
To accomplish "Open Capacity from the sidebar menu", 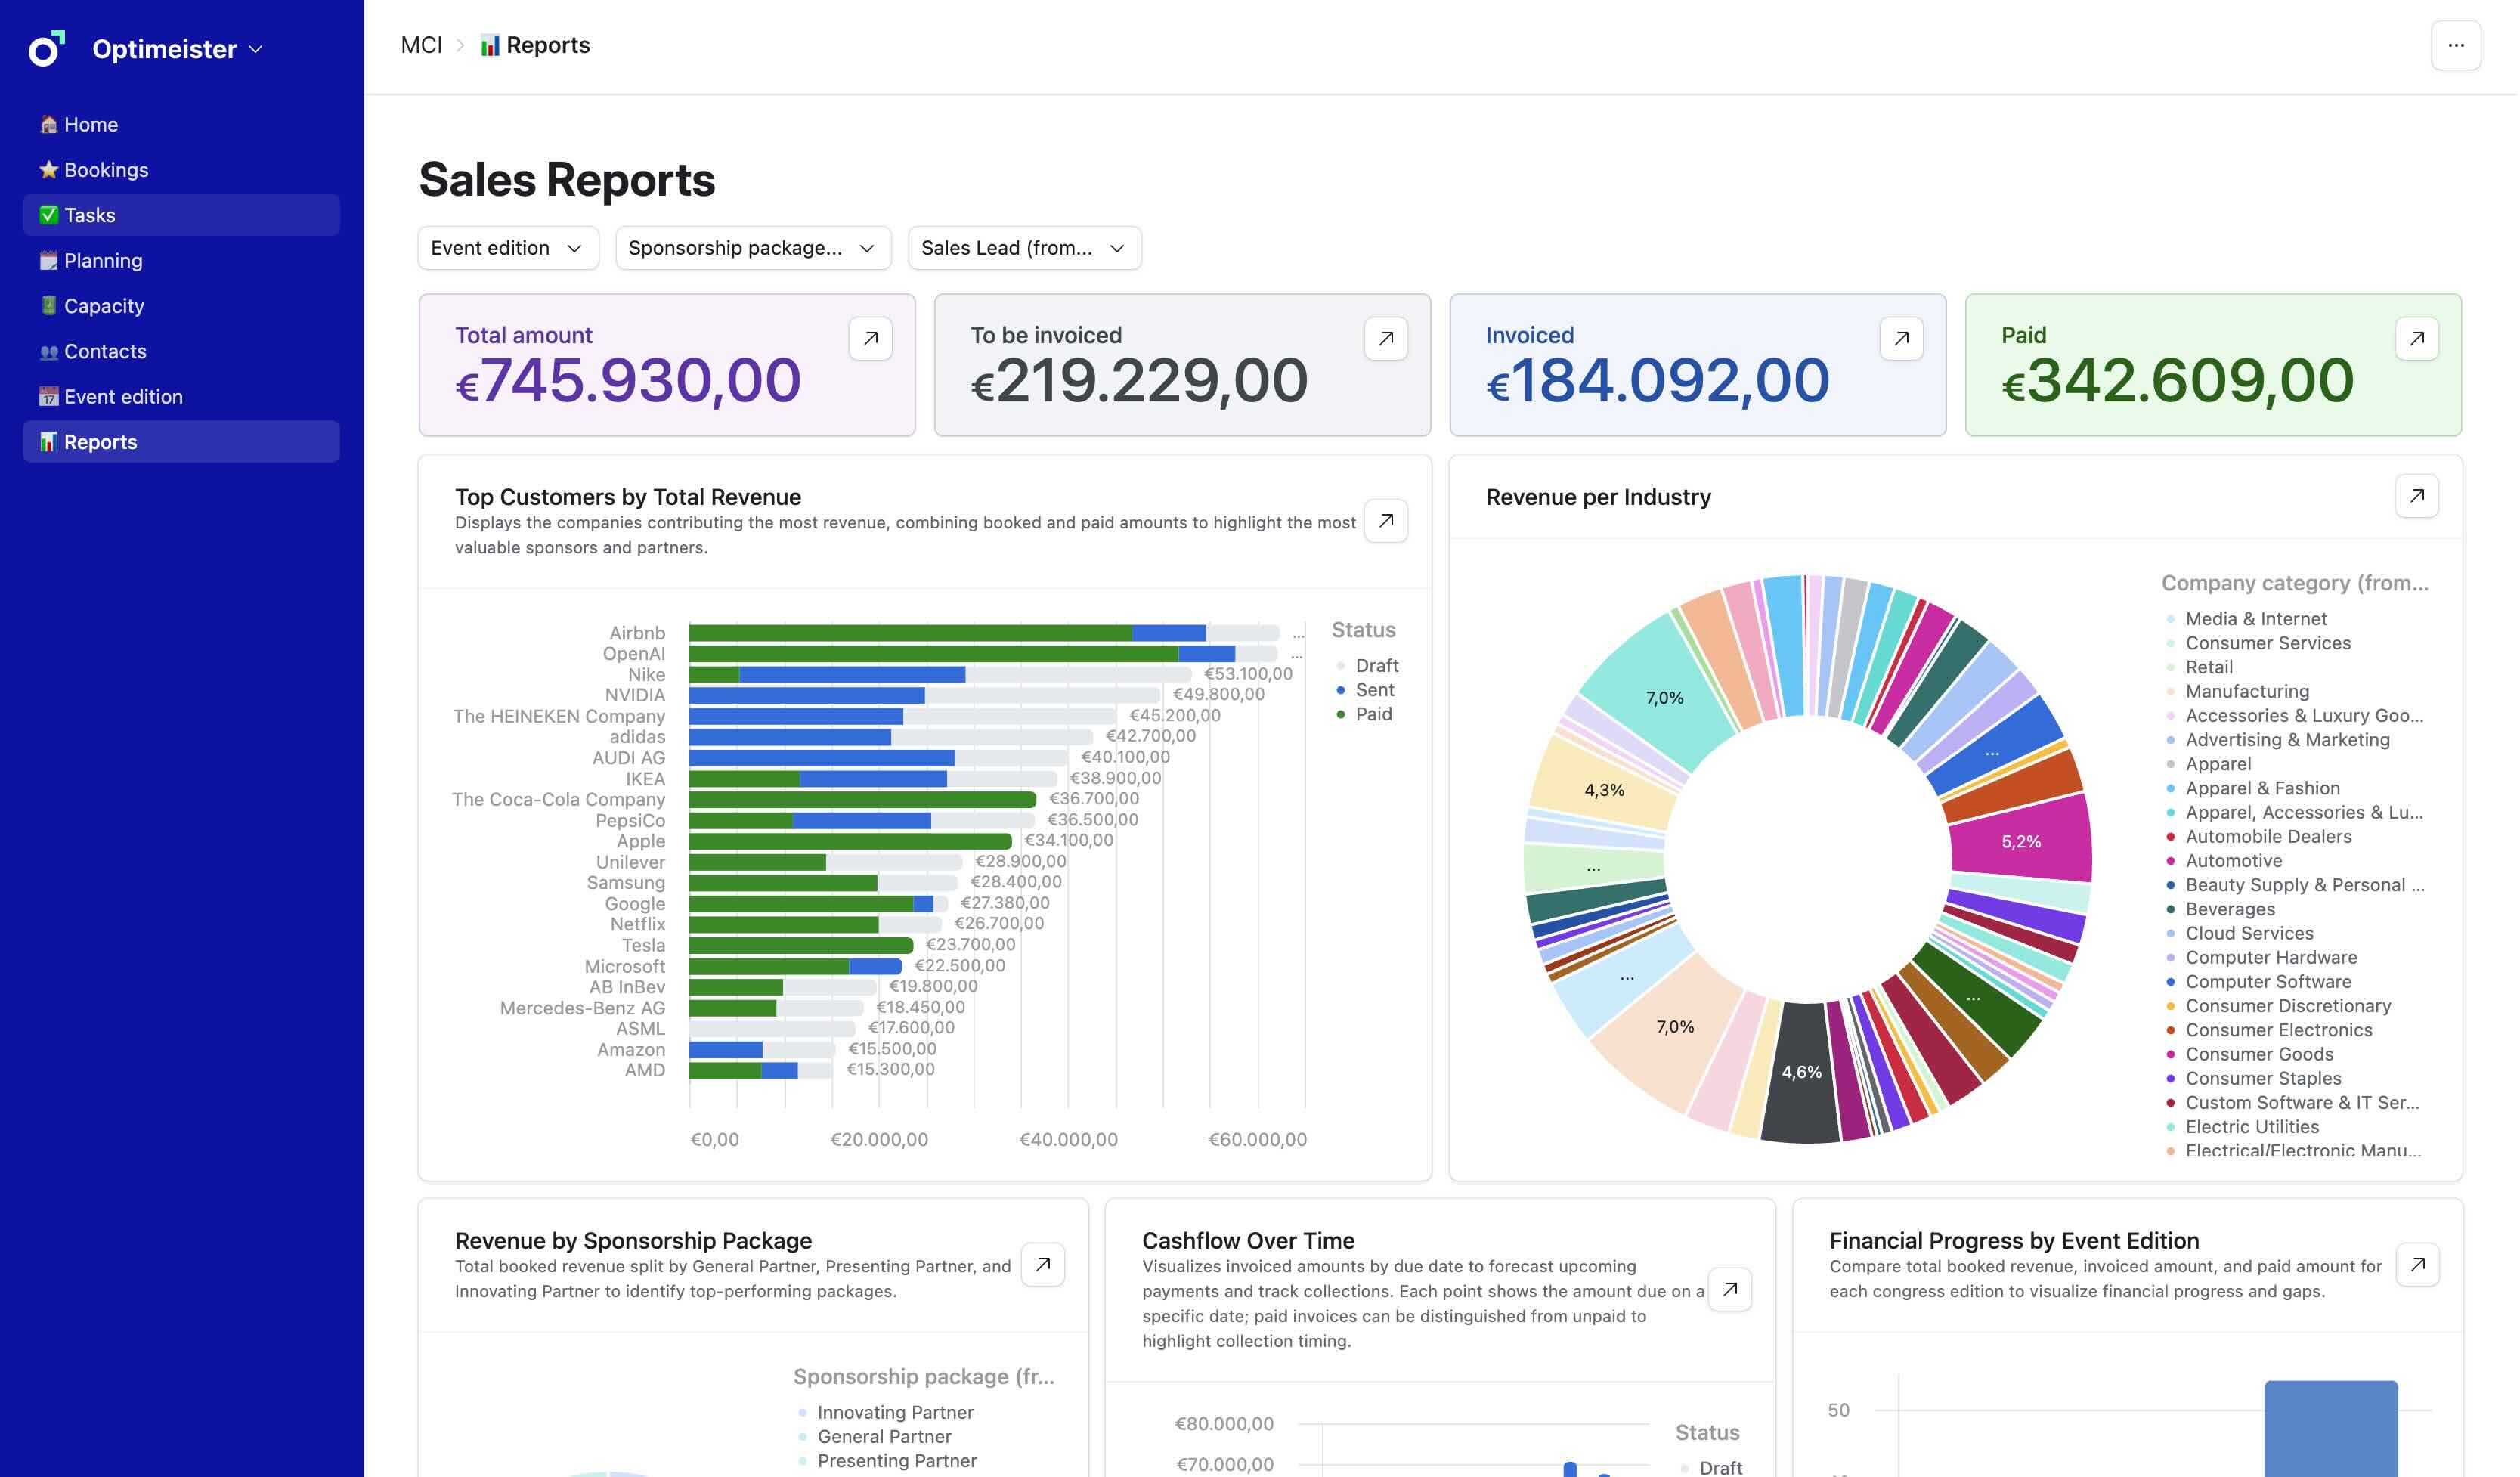I will coord(104,306).
